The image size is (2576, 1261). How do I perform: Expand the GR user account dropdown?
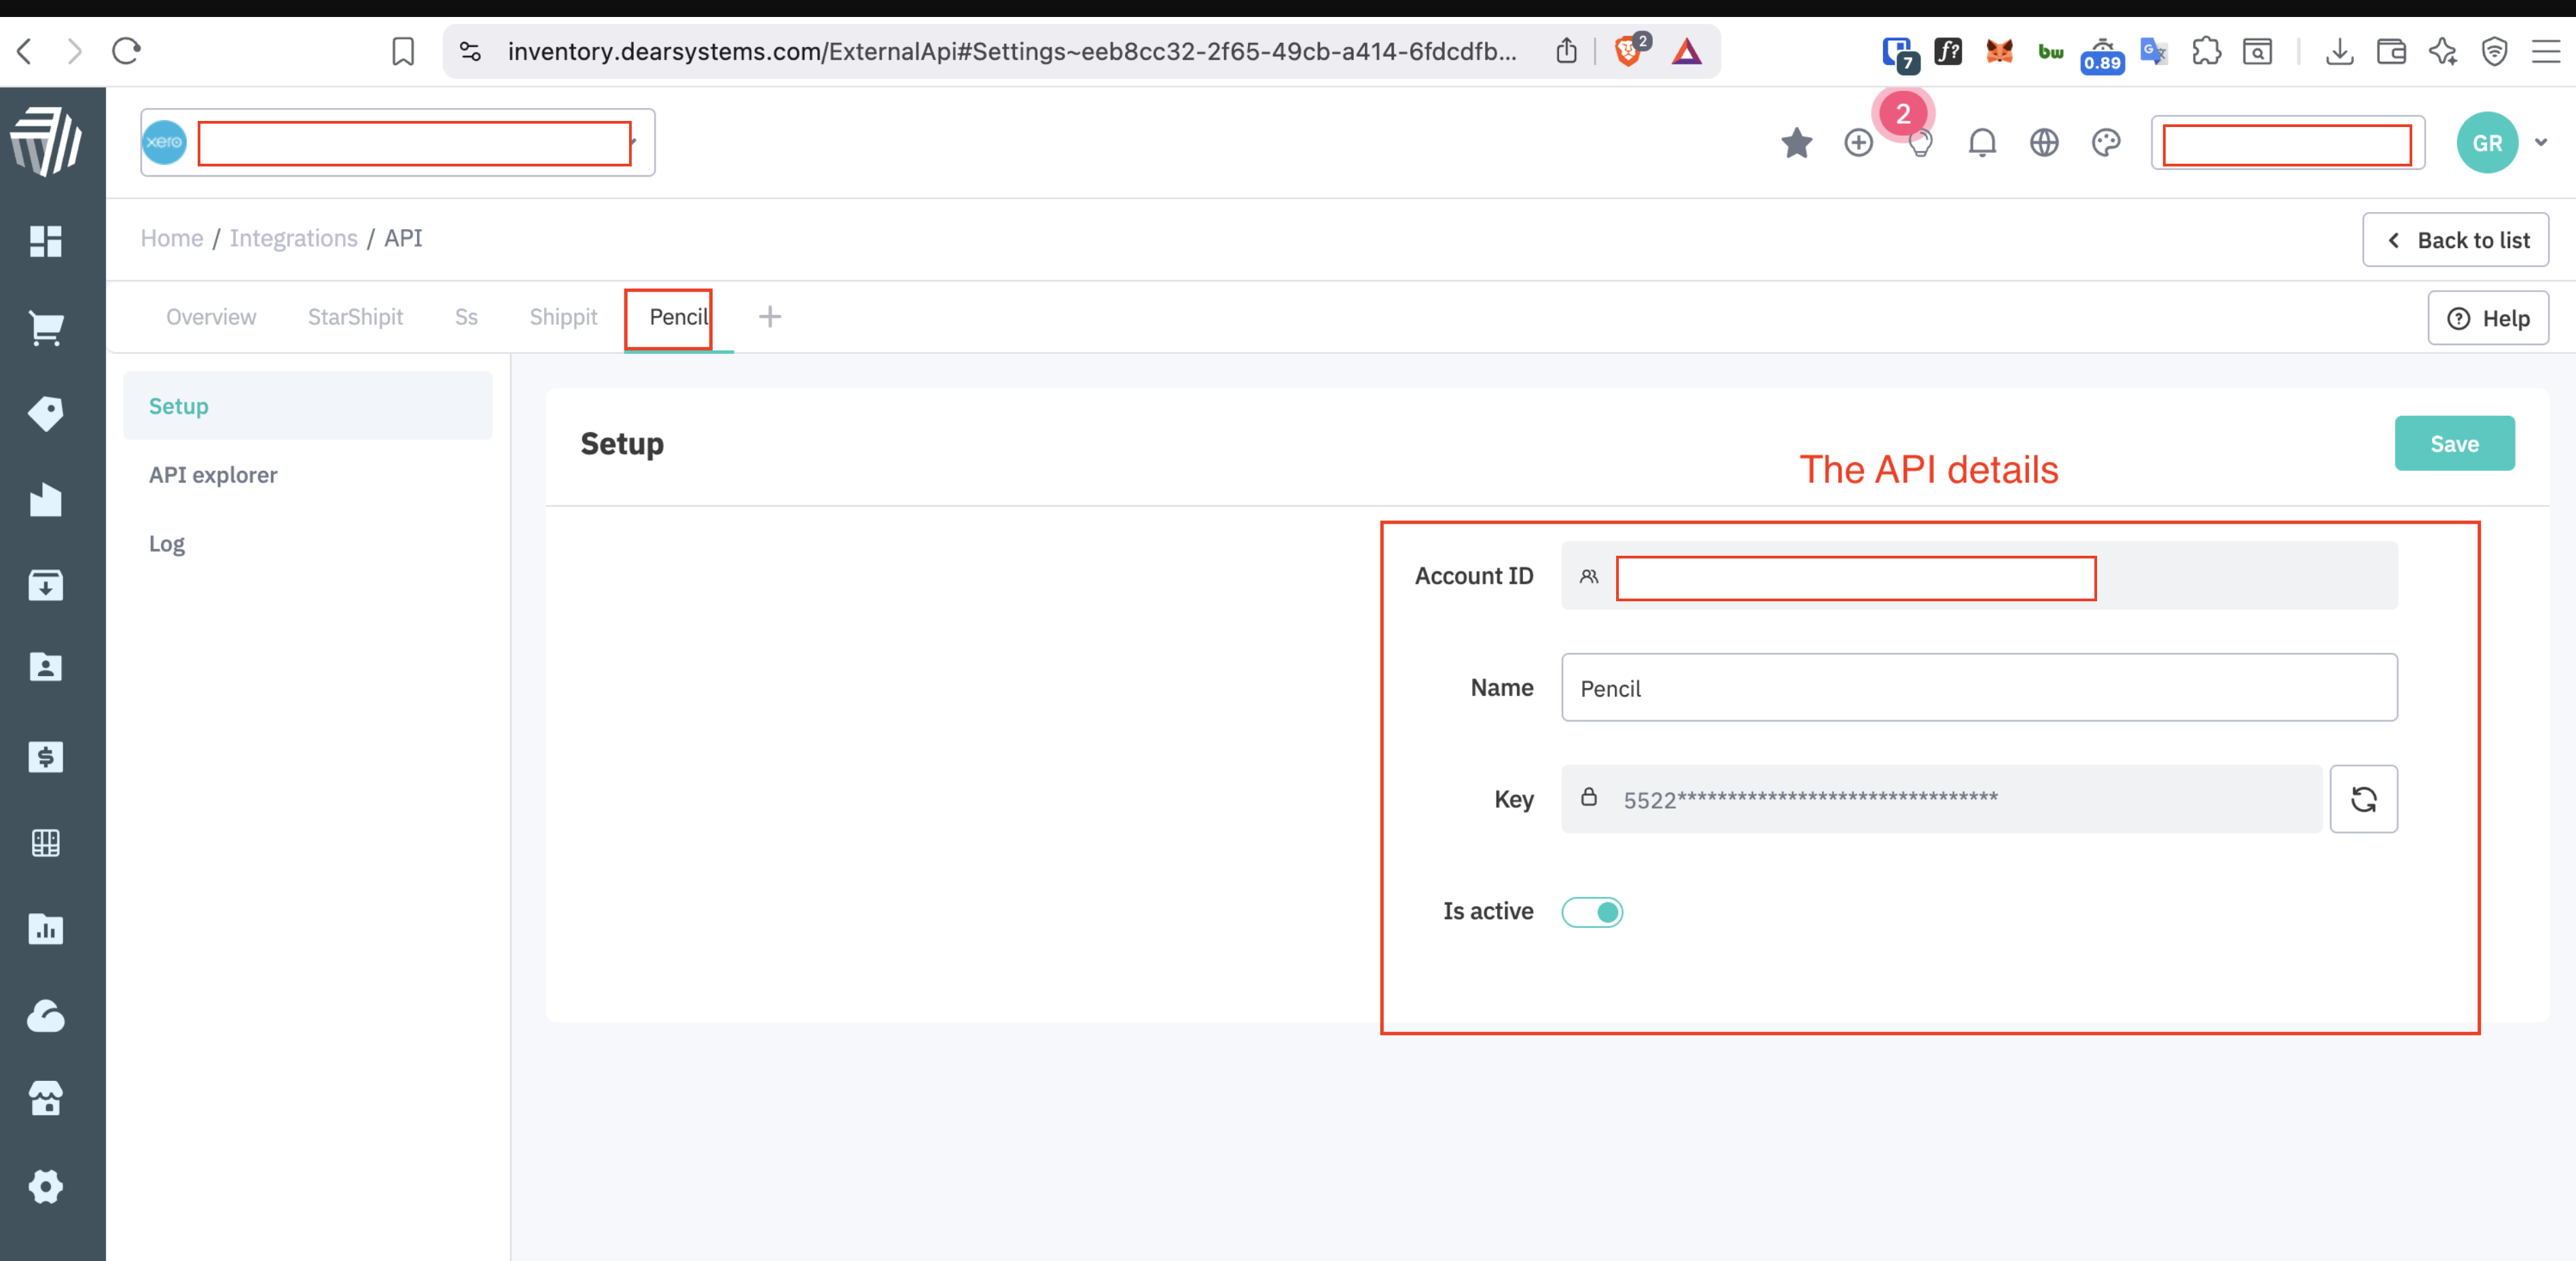pos(2541,143)
